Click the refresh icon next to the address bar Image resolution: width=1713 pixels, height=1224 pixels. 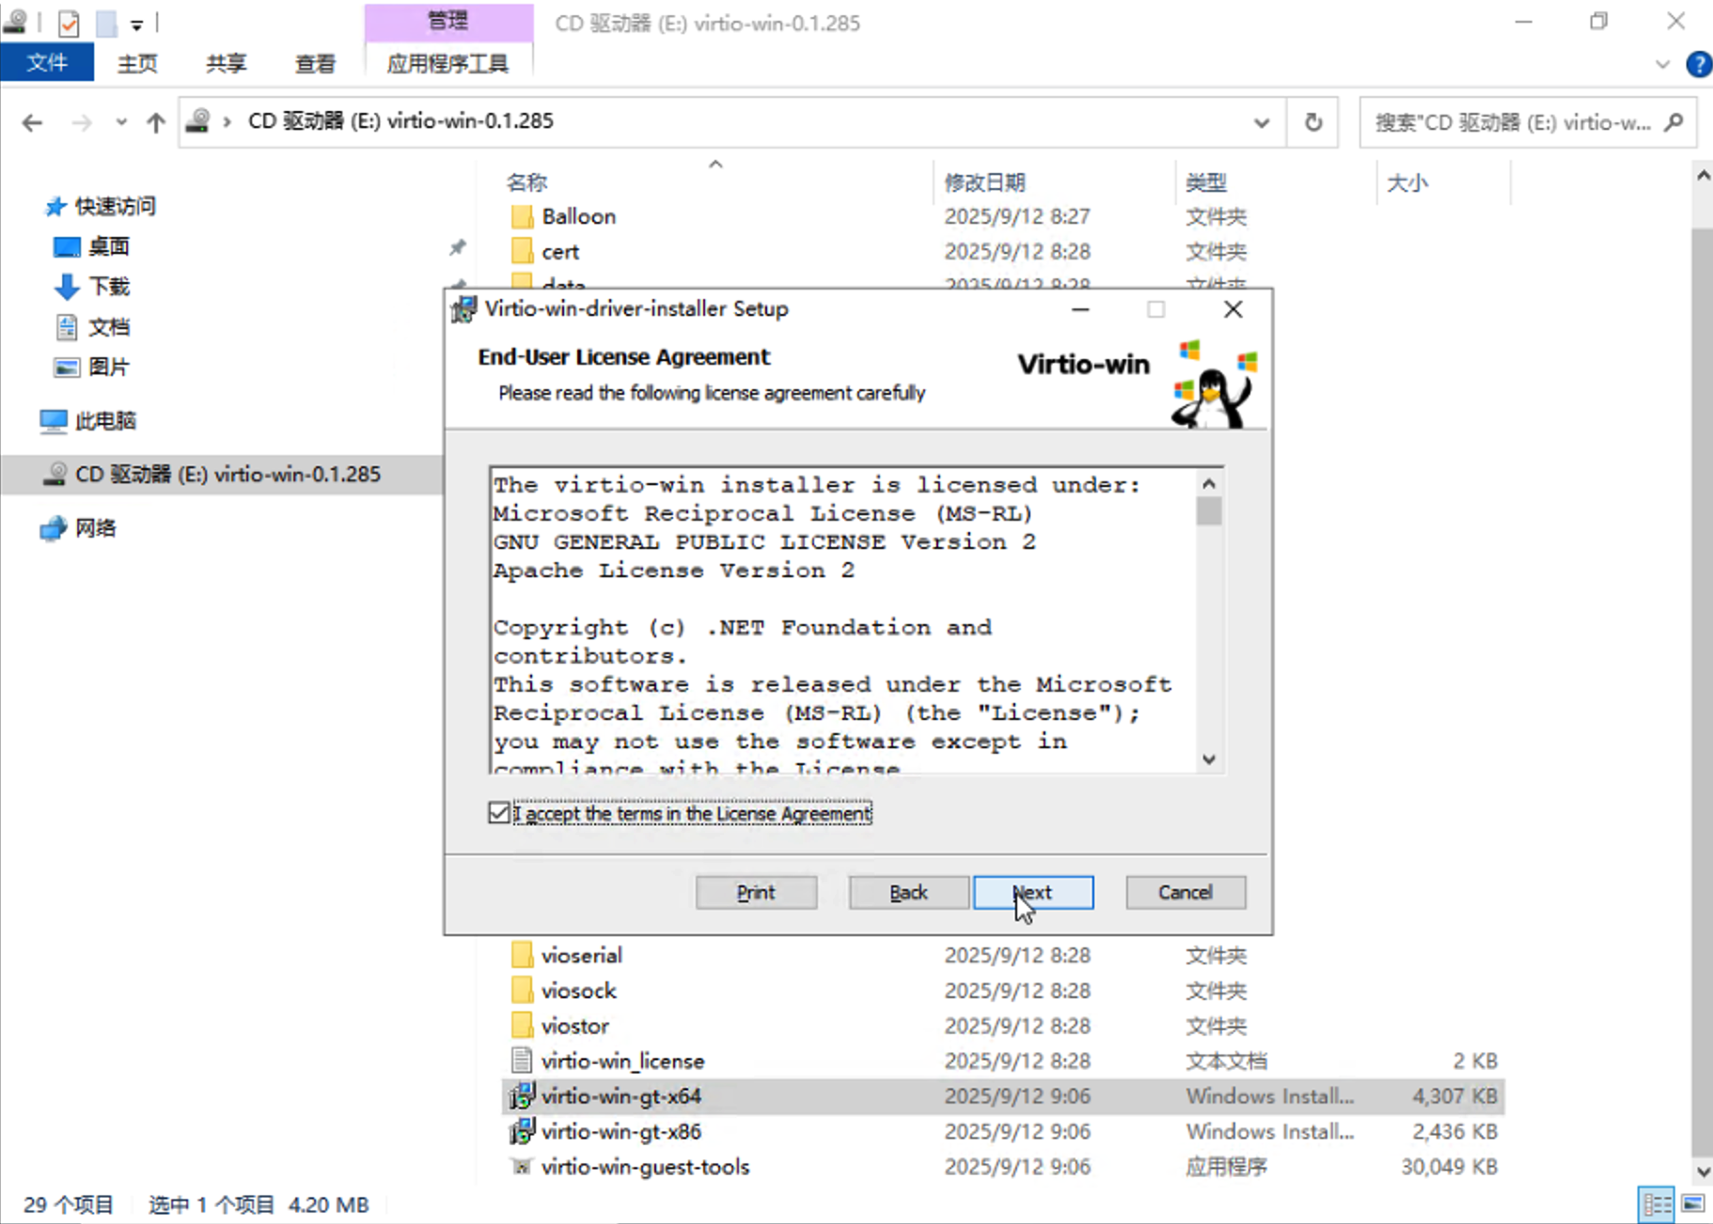pyautogui.click(x=1312, y=122)
